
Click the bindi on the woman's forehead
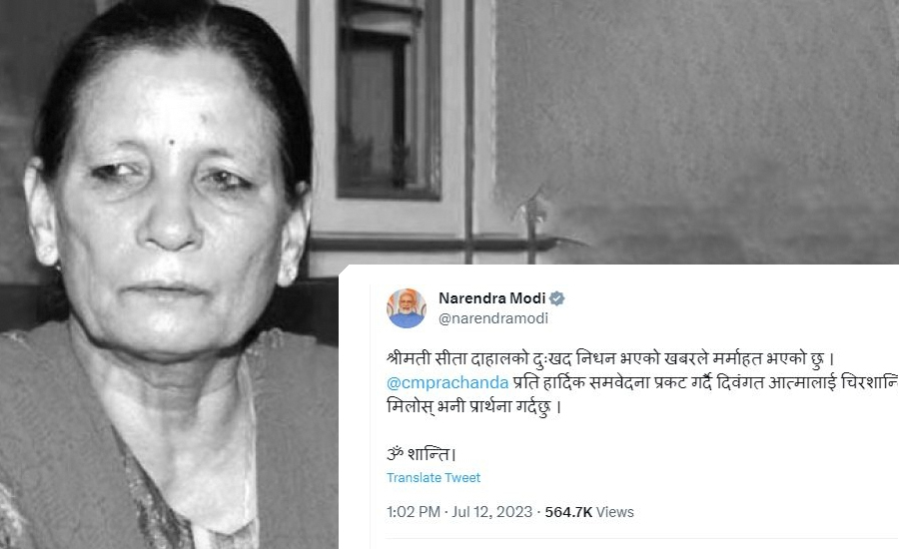171,141
